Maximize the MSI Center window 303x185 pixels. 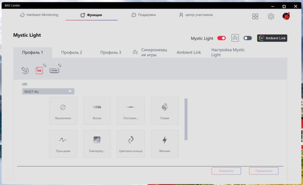(x=284, y=6)
